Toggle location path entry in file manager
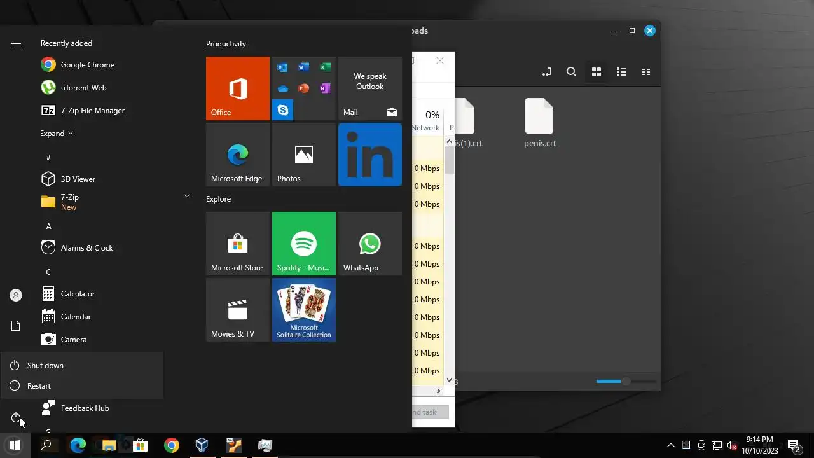Image resolution: width=814 pixels, height=458 pixels. coord(546,72)
